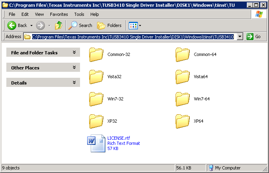269x173 pixels.
Task: Select the Common-32 folder icon
Action: click(x=96, y=54)
